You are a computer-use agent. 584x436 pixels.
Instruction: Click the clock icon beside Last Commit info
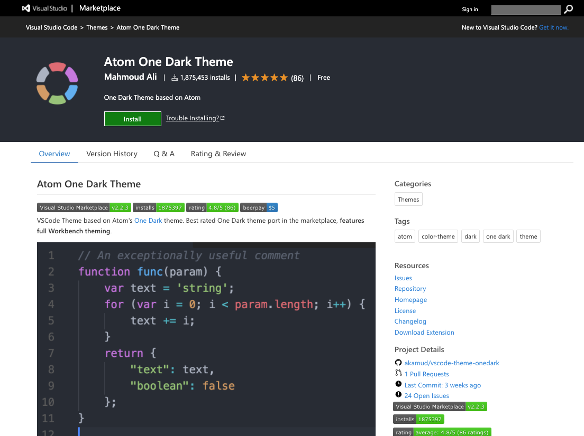(x=398, y=384)
